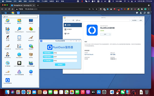Refresh Package Center list

(x=73, y=20)
